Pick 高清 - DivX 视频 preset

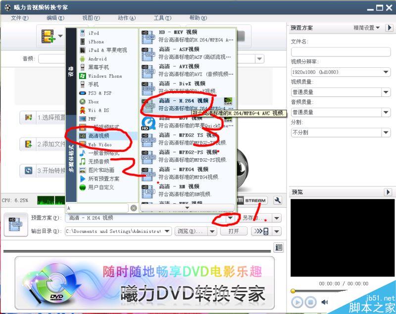(x=188, y=88)
